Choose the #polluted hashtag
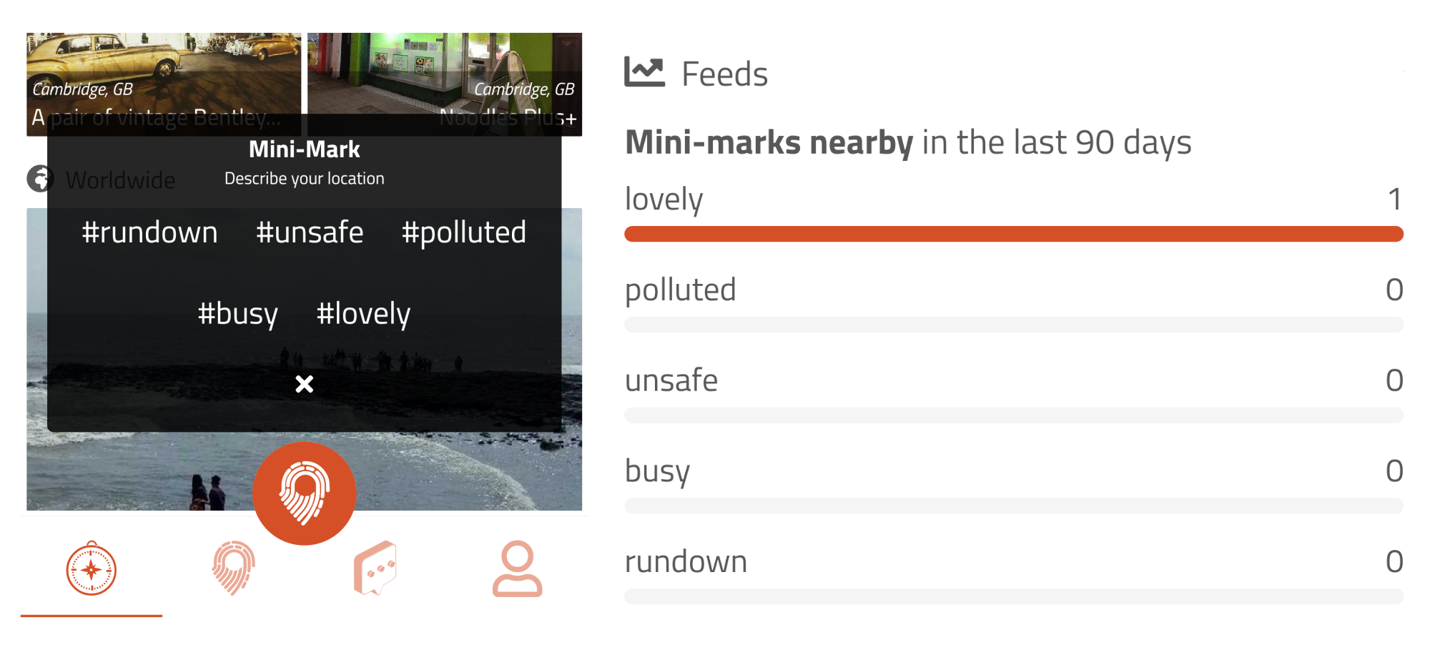The image size is (1430, 650). 464,233
